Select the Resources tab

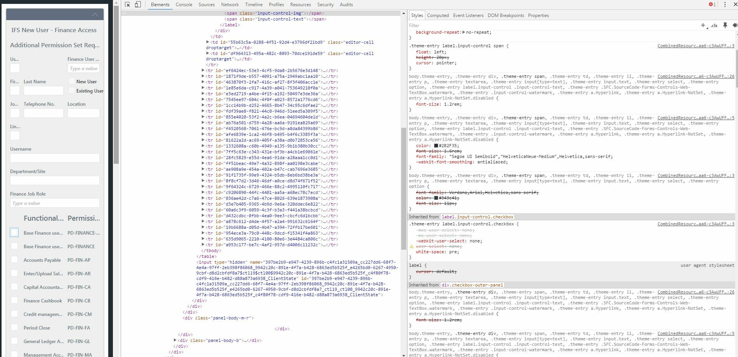[300, 5]
